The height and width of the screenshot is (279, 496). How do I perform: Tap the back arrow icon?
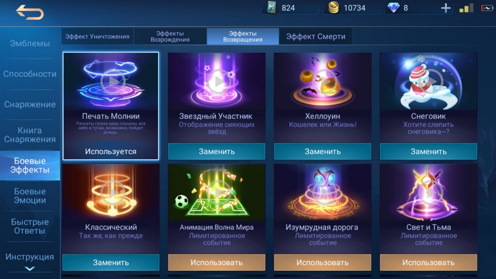click(x=30, y=12)
